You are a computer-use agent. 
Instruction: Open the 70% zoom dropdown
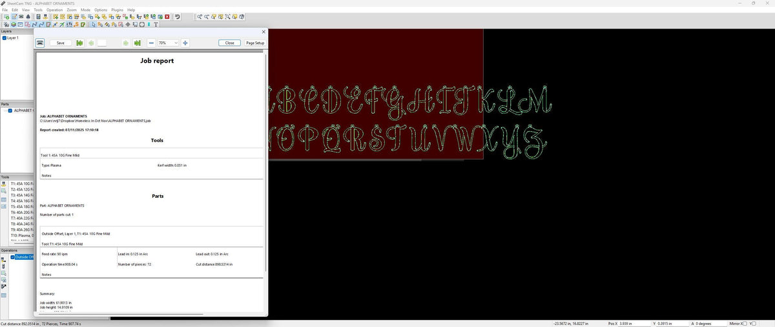(168, 43)
